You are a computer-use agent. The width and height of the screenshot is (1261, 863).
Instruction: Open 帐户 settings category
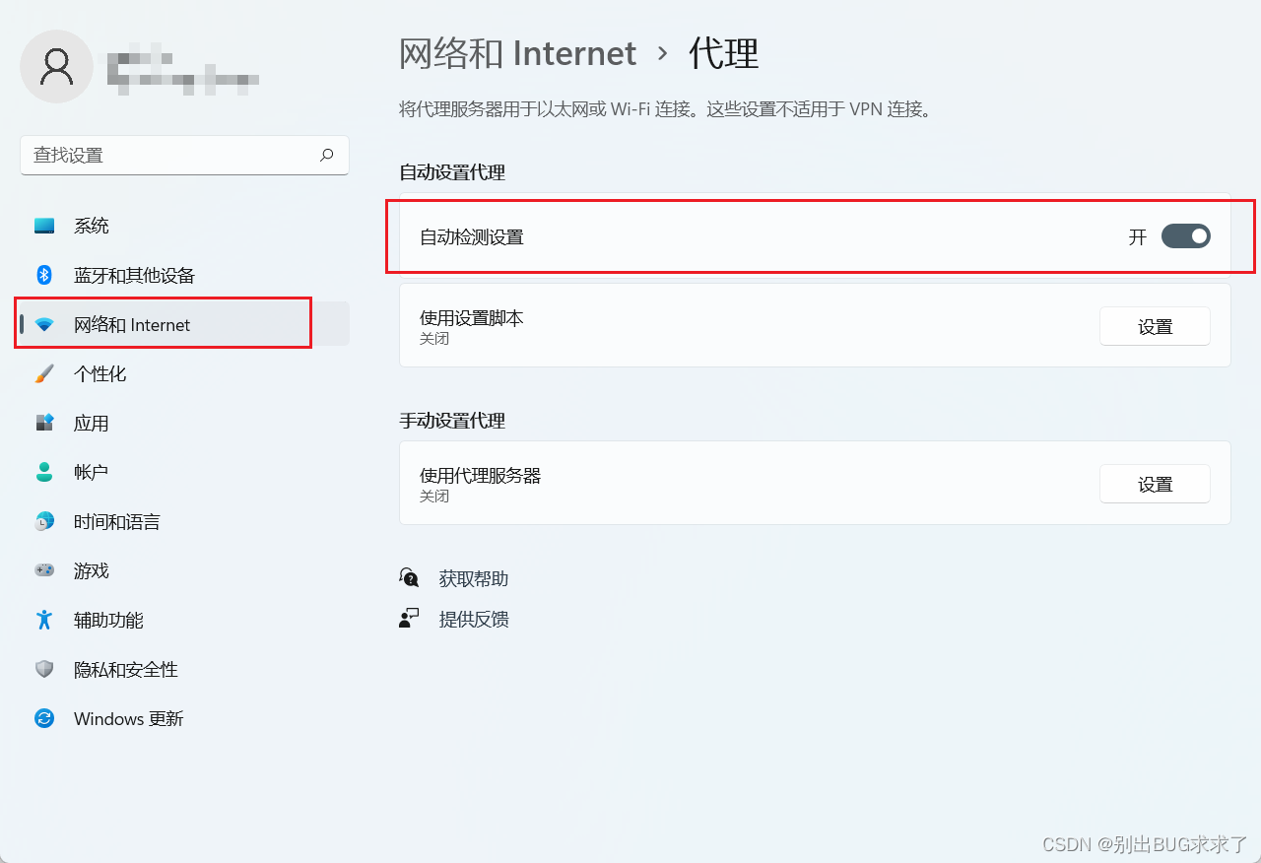coord(184,472)
